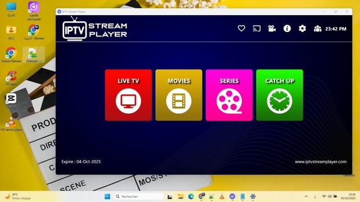360x202 pixels.
Task: Open the volume speaker tray icon
Action: (330, 196)
